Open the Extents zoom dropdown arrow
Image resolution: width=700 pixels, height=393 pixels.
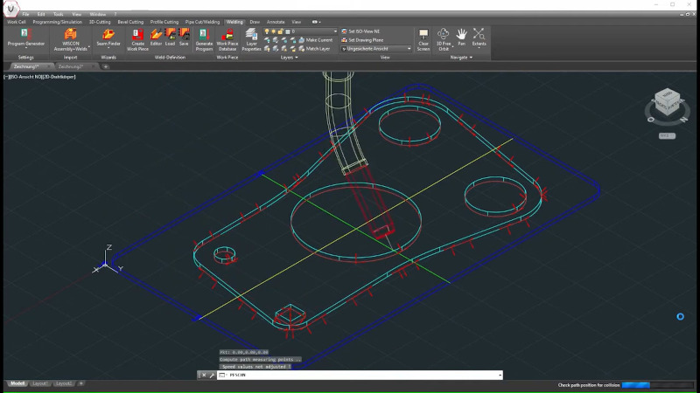point(479,48)
